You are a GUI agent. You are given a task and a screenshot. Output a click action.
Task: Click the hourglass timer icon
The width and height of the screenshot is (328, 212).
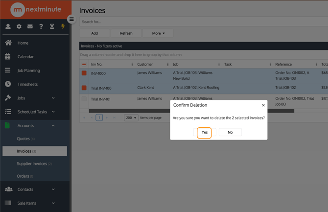coord(52,26)
